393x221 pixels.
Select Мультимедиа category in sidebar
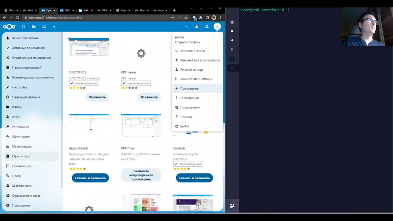point(31,146)
